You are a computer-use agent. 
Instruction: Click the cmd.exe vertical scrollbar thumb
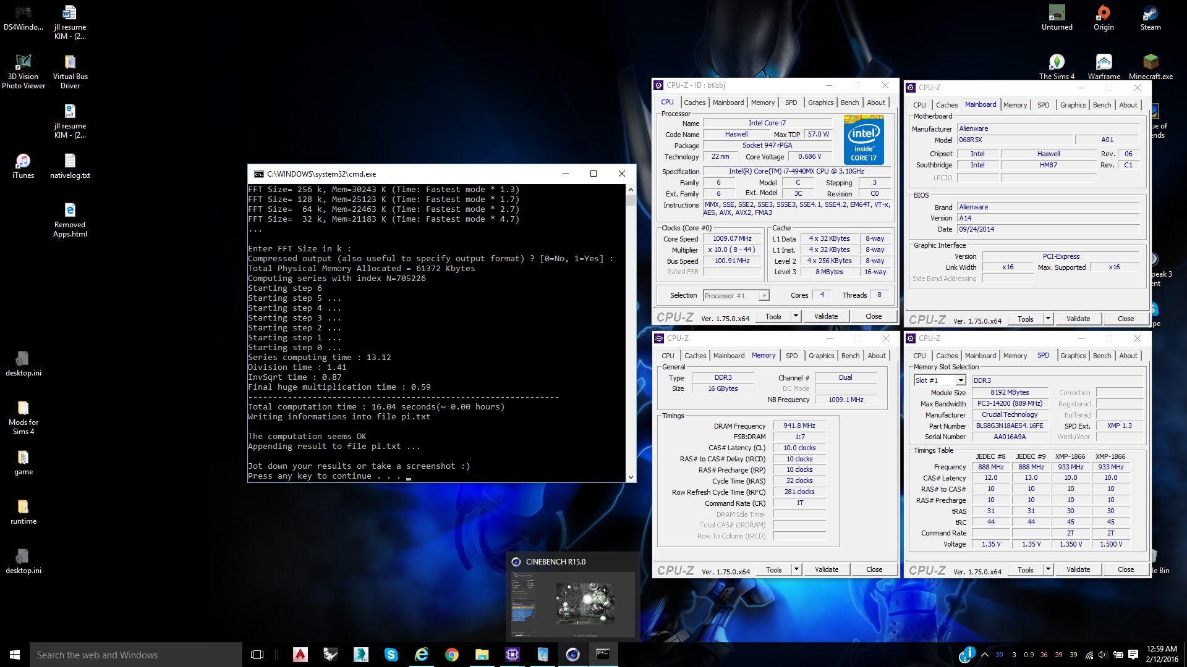tap(631, 200)
